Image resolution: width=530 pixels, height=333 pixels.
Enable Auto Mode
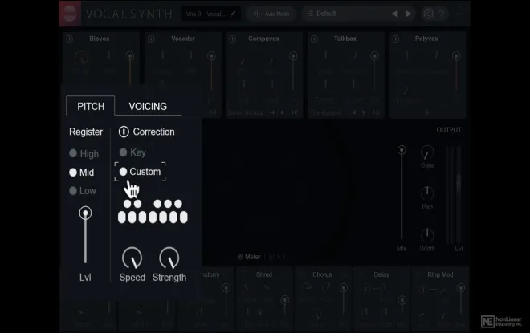[x=271, y=14]
